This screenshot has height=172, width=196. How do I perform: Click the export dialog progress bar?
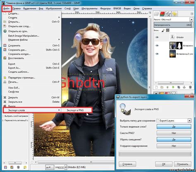155,154
